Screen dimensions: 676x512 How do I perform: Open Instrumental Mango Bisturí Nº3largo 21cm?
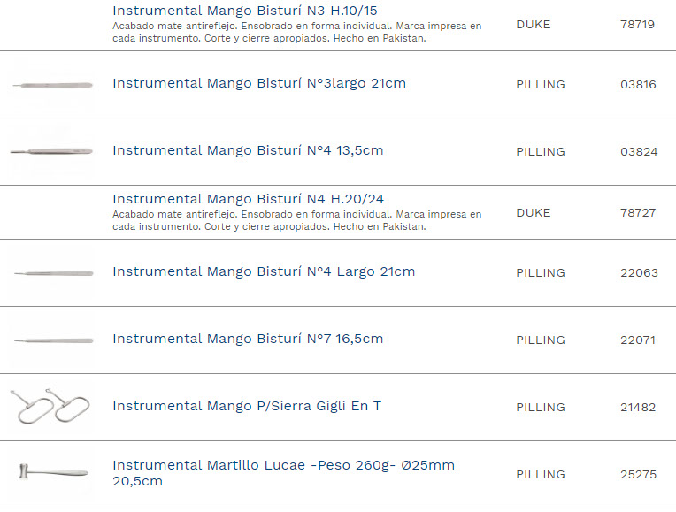click(259, 83)
